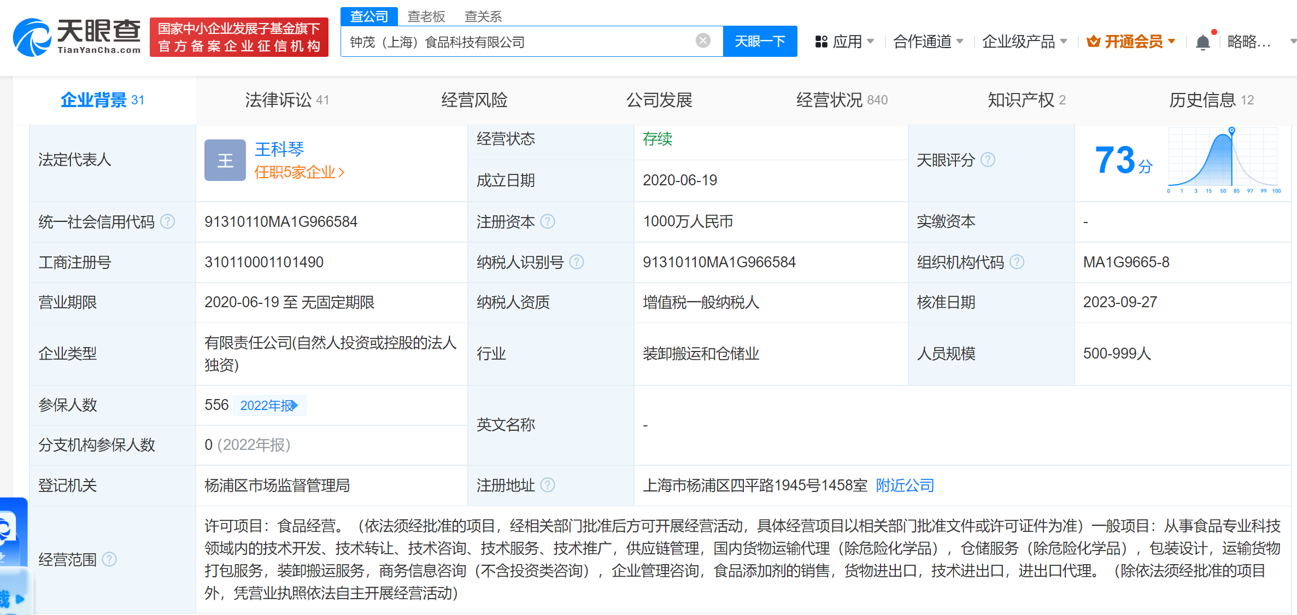The image size is (1297, 615).
Task: Expand the 合作通道 dropdown
Action: 959,42
